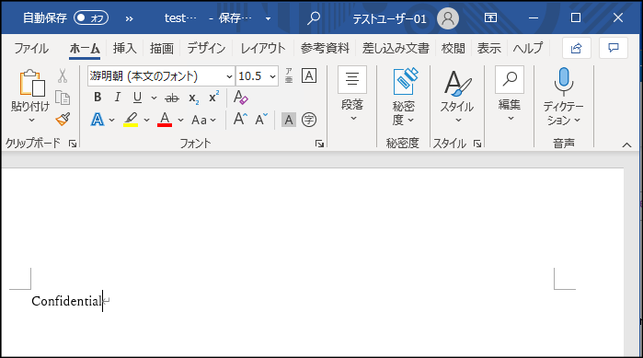Open font color dropdown arrow
Viewport: 643px width, 358px height.
click(180, 121)
